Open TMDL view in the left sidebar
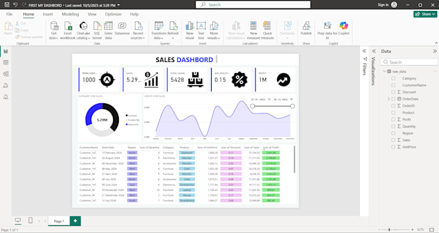Viewport: 439px width, 233px height. 6,97
